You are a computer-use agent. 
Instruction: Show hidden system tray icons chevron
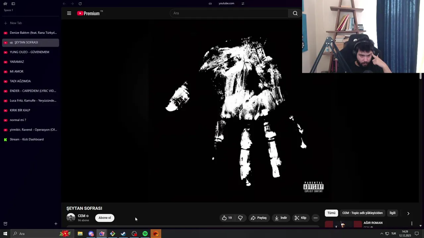[382, 234]
